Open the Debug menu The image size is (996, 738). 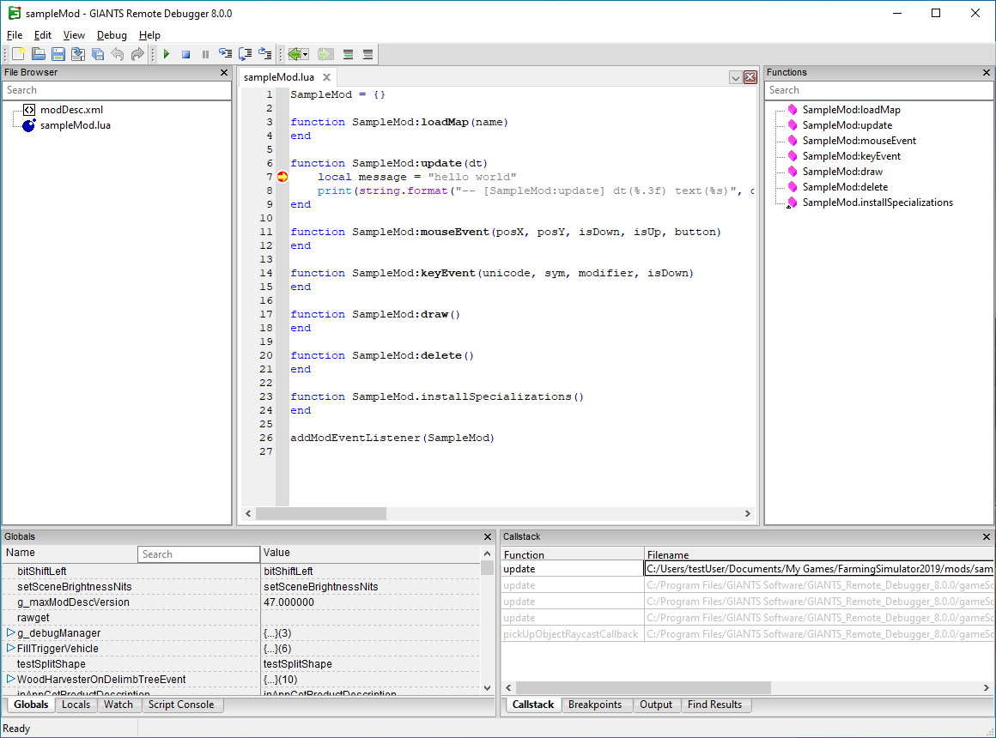click(112, 35)
